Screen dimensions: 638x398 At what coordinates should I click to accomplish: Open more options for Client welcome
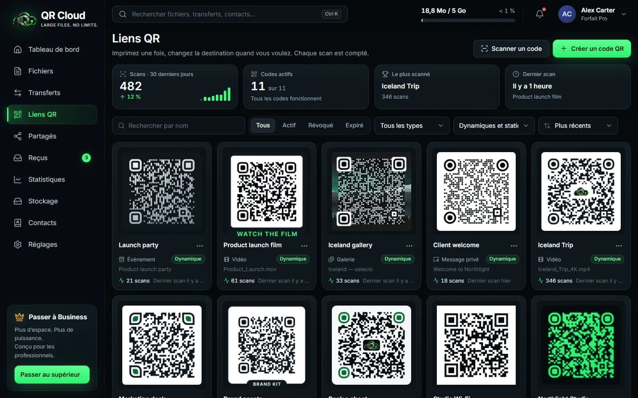click(x=514, y=245)
